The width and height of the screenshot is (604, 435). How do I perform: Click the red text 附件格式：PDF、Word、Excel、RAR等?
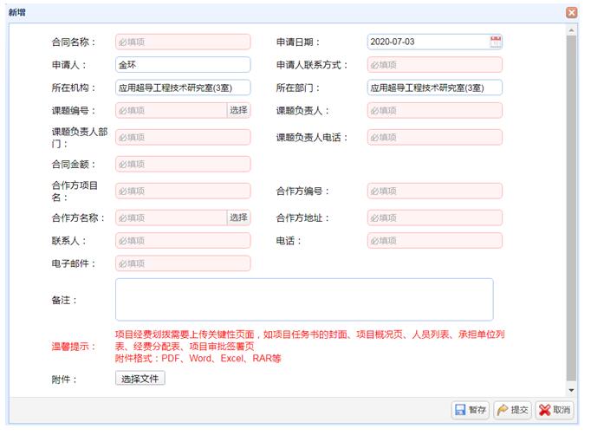(x=198, y=359)
